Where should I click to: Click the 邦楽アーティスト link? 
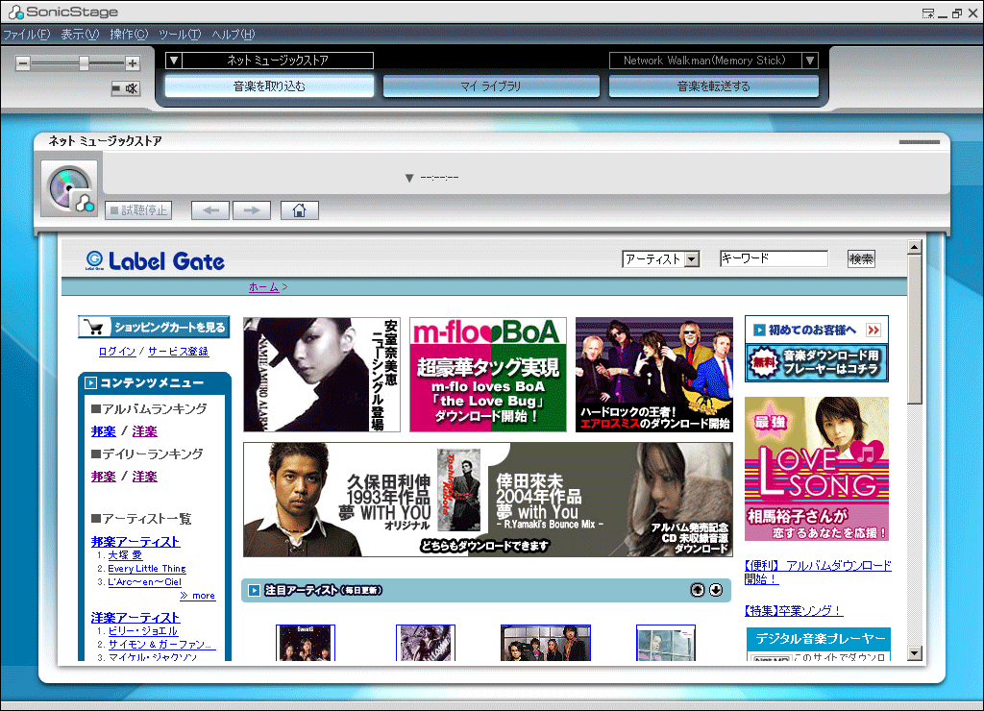coord(135,542)
